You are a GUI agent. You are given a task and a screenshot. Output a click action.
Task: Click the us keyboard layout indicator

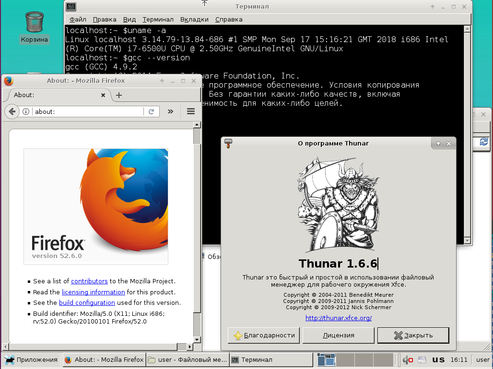click(438, 359)
